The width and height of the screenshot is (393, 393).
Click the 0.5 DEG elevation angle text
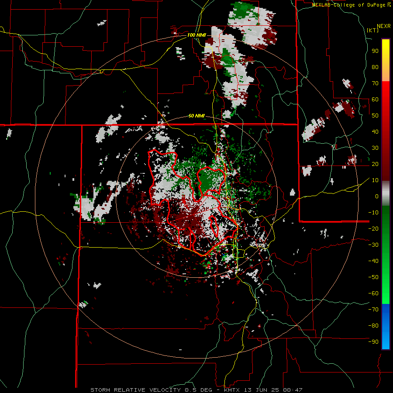pos(198,390)
